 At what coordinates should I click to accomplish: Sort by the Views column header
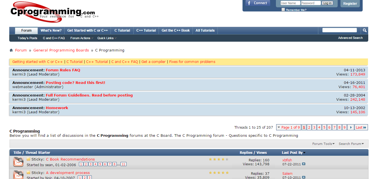pyautogui.click(x=262, y=153)
